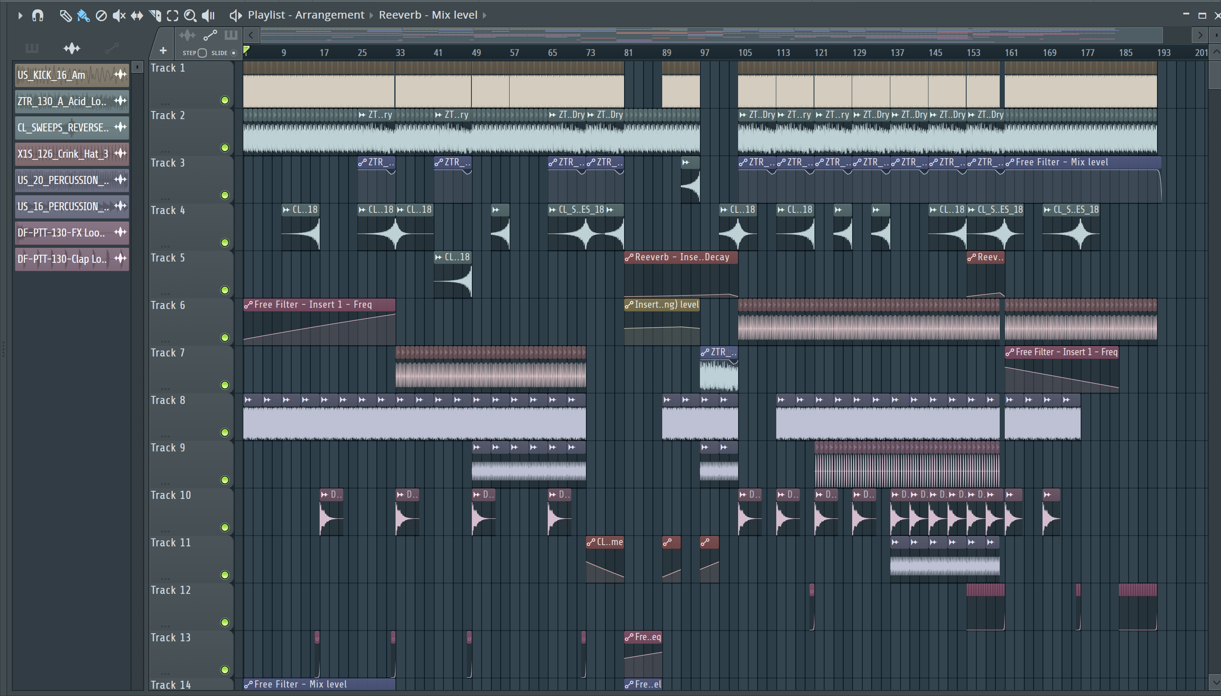The image size is (1221, 696).
Task: Add a new arrangement with plus tab
Action: click(x=163, y=50)
